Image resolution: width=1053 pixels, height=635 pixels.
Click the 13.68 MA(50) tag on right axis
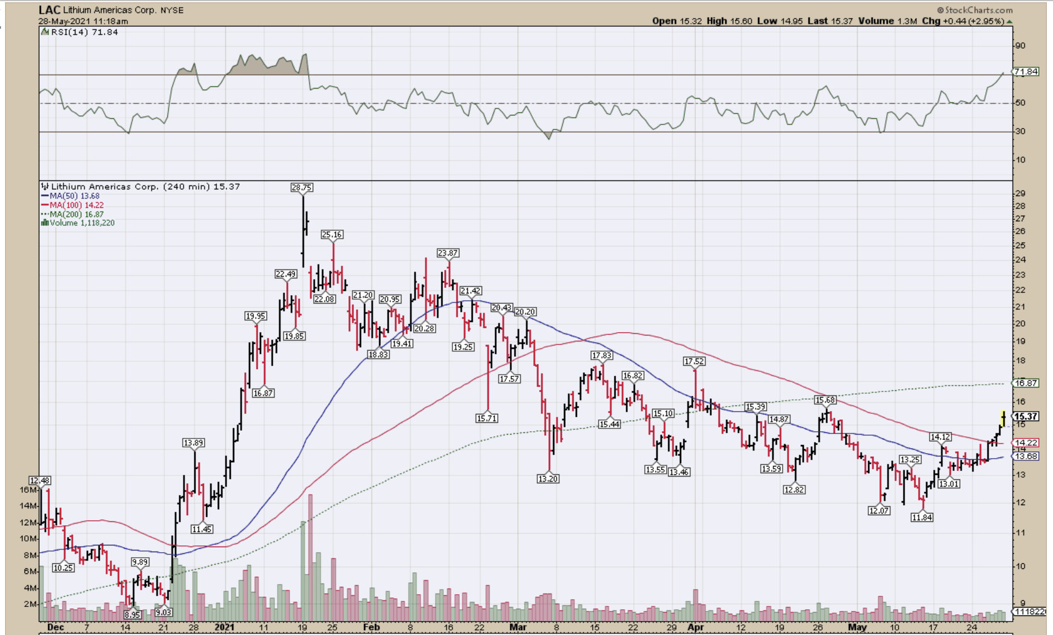pyautogui.click(x=1026, y=456)
